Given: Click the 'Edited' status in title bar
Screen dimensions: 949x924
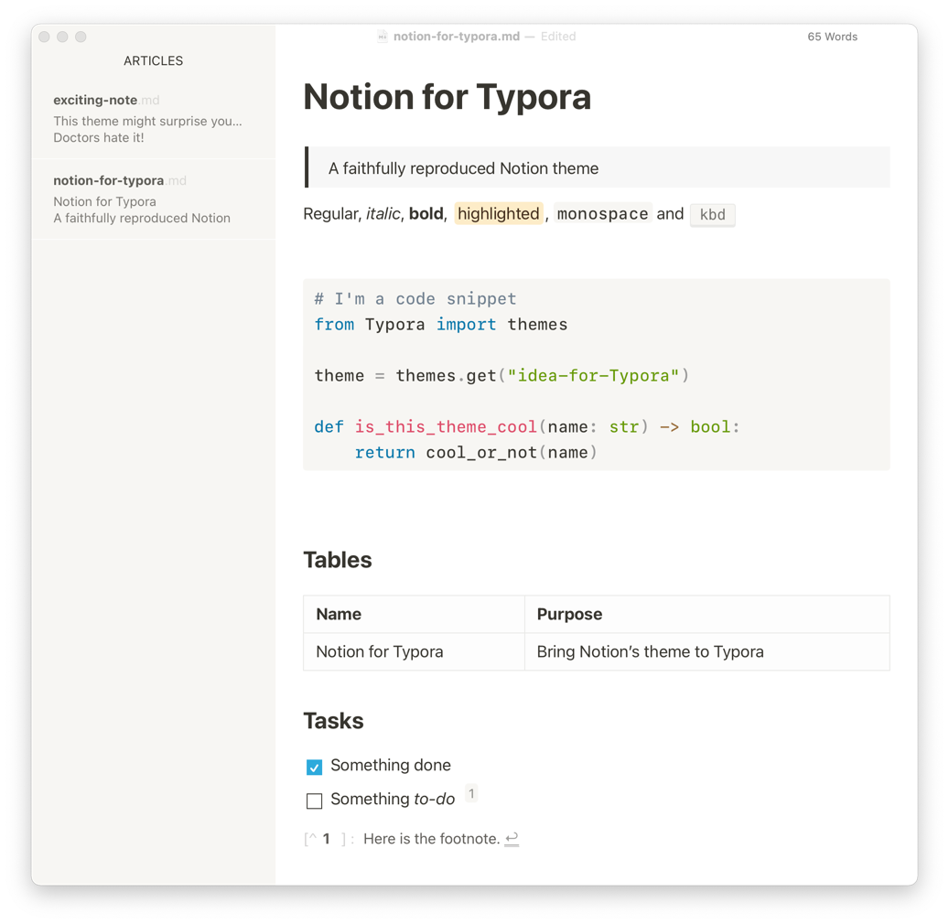Looking at the screenshot, I should click(558, 37).
